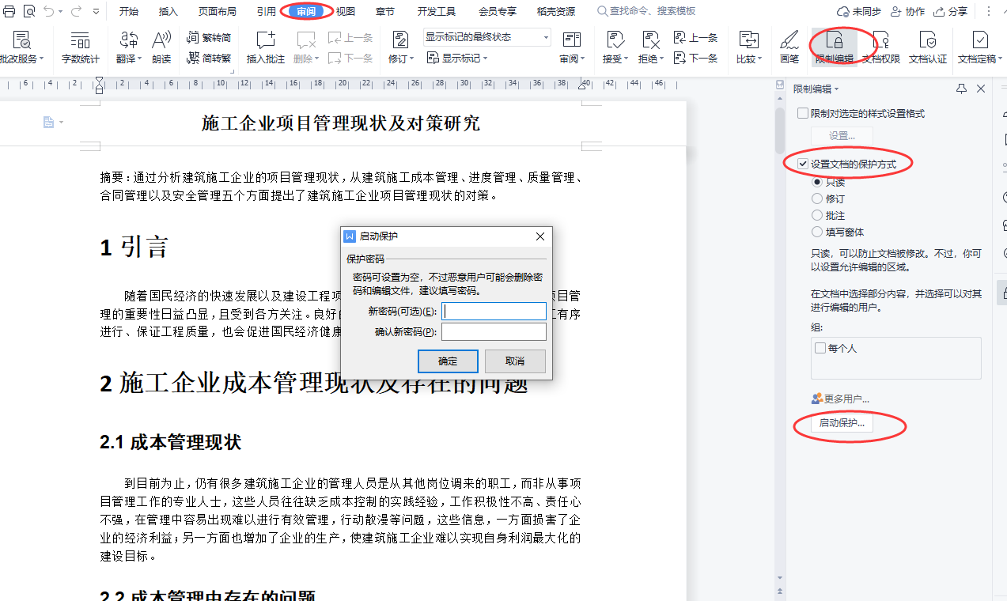Click the 新密码 input field
The image size is (1007, 601).
494,312
